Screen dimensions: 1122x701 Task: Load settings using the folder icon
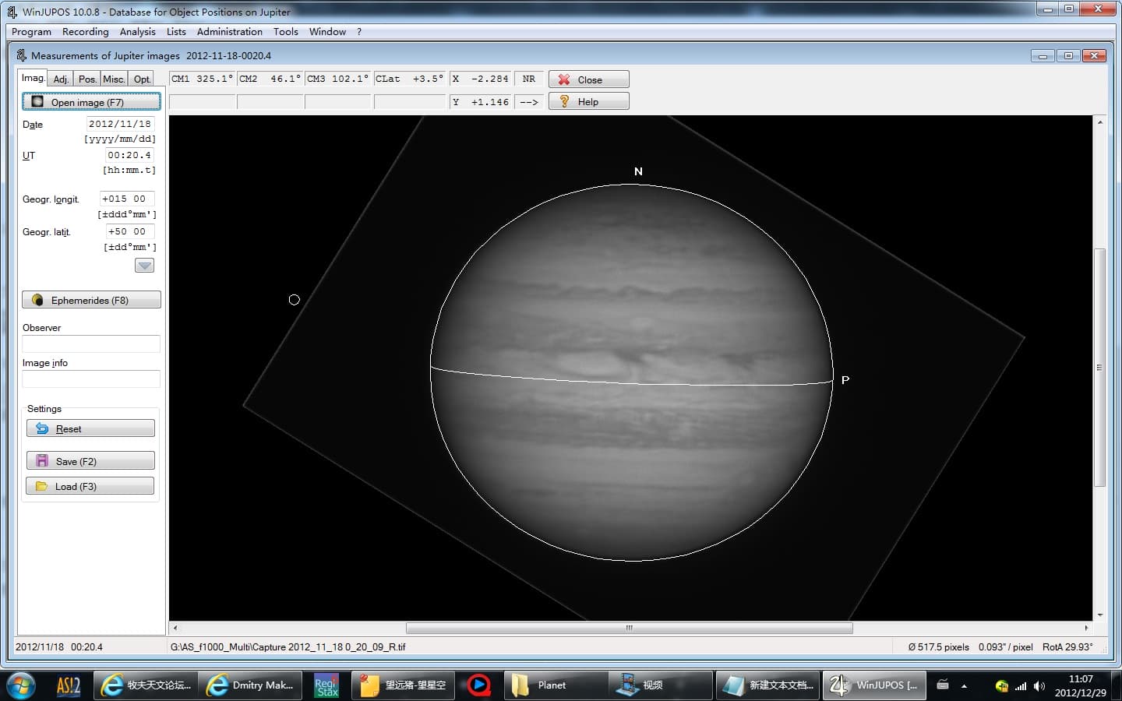click(x=41, y=485)
